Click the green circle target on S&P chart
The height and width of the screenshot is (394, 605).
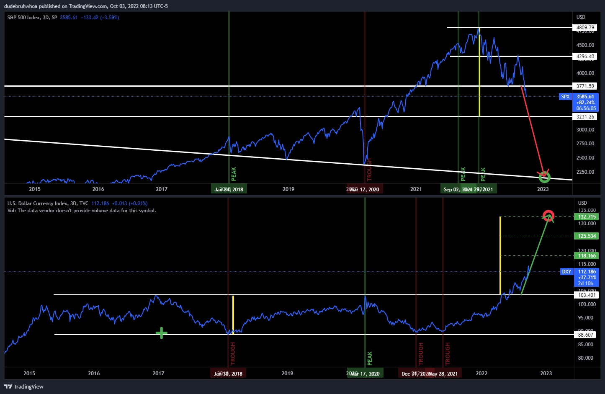[x=544, y=177]
